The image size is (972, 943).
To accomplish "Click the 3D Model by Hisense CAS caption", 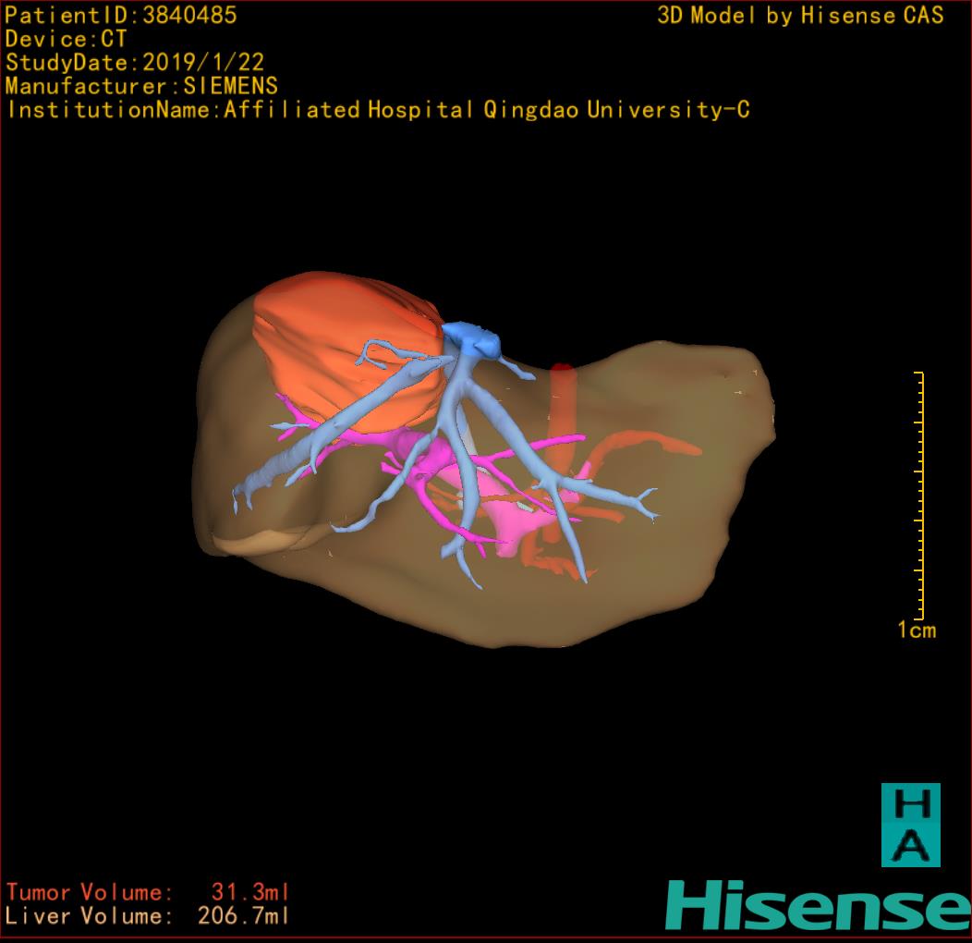I will (x=800, y=15).
